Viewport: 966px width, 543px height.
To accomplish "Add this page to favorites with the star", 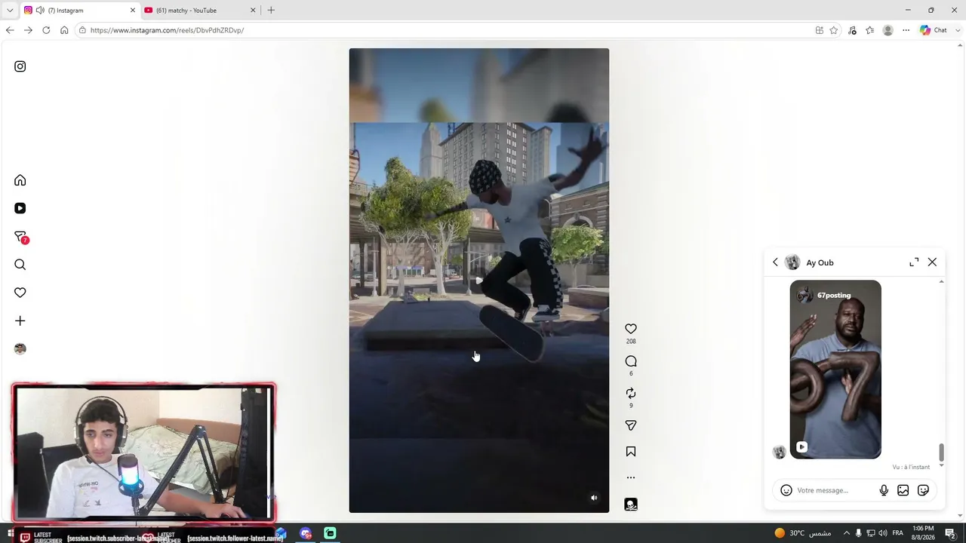I will [834, 30].
